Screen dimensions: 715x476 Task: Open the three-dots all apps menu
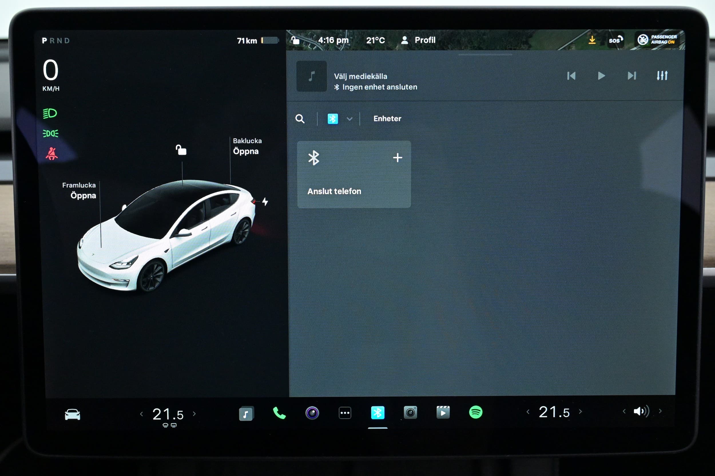tap(345, 413)
